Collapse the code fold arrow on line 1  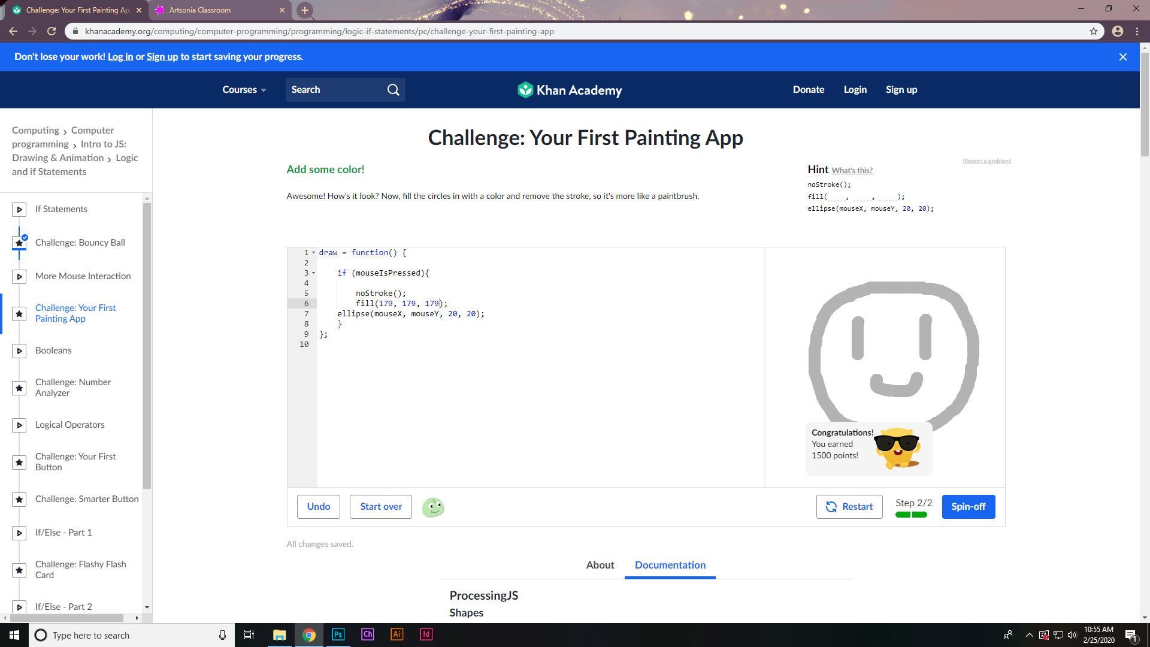[x=313, y=253]
